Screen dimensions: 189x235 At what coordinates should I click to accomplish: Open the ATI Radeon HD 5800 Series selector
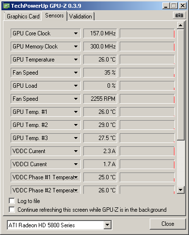[x=60, y=225]
